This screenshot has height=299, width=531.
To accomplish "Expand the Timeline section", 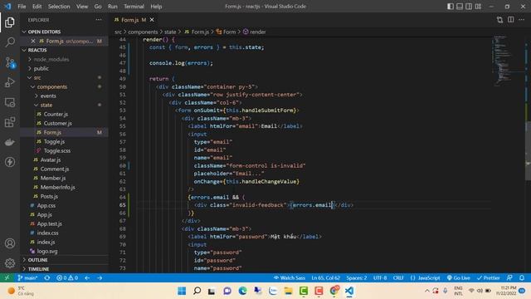I will (x=65, y=269).
